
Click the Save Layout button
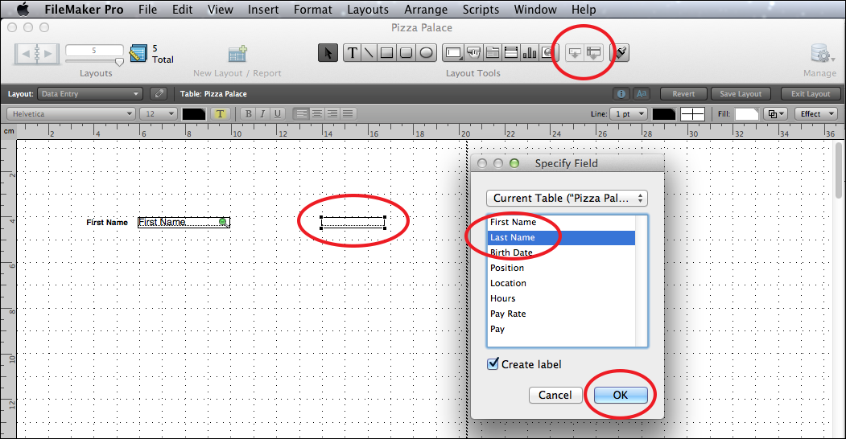click(x=741, y=94)
